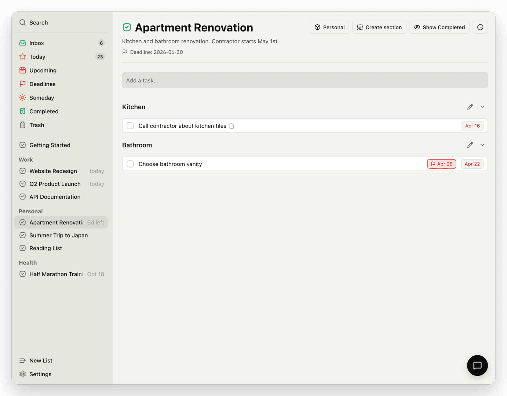Click the '6d left' label
This screenshot has height=396, width=507.
[96, 223]
